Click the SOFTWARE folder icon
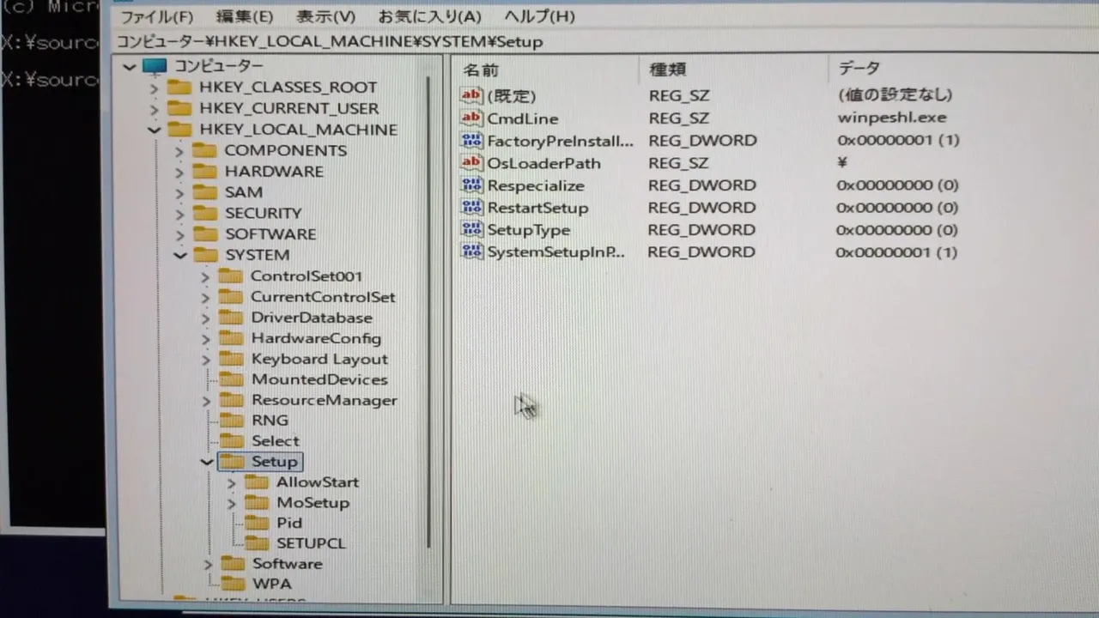Viewport: 1099px width, 618px height. pyautogui.click(x=205, y=233)
